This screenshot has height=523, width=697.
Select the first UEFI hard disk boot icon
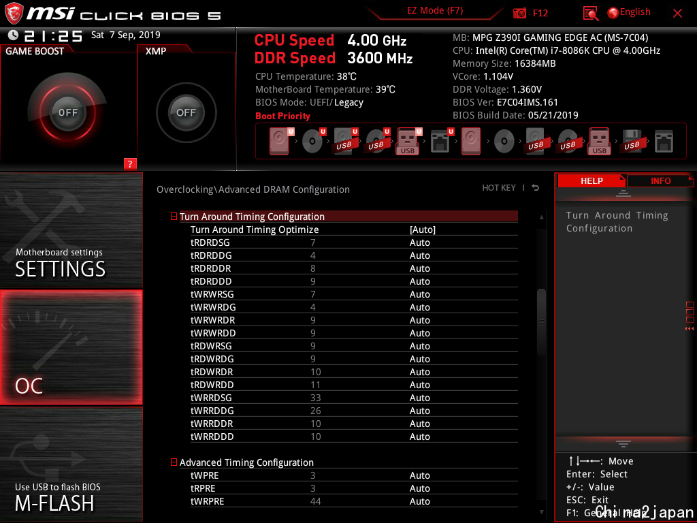(280, 141)
